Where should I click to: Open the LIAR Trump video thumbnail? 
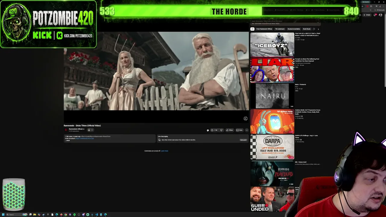point(272,70)
